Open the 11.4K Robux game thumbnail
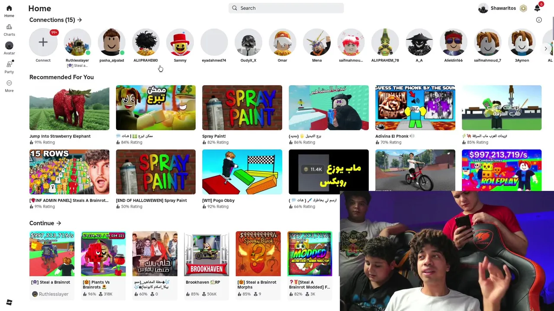 point(329,172)
